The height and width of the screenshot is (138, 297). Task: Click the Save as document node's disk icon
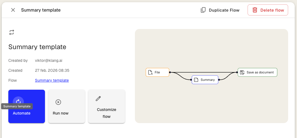(x=242, y=72)
